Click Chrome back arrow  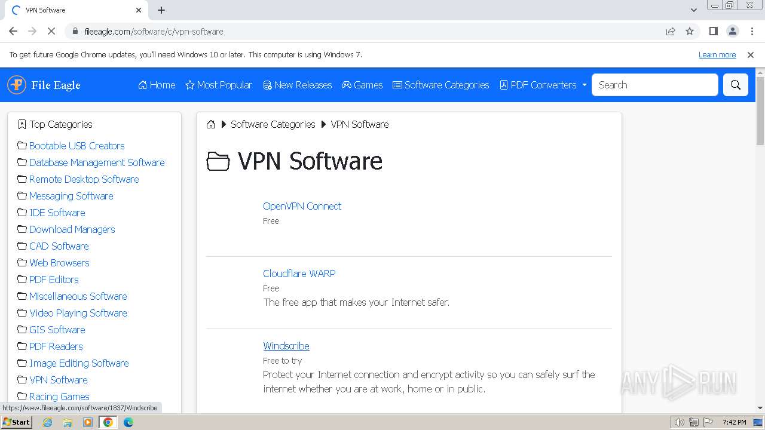tap(13, 31)
